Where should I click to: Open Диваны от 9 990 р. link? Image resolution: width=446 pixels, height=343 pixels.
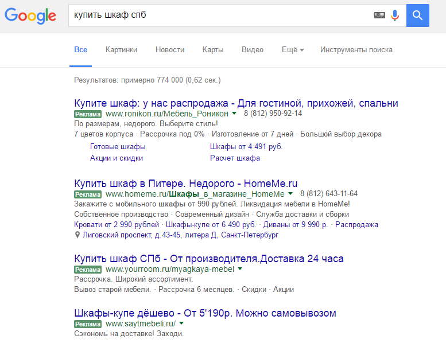296,224
